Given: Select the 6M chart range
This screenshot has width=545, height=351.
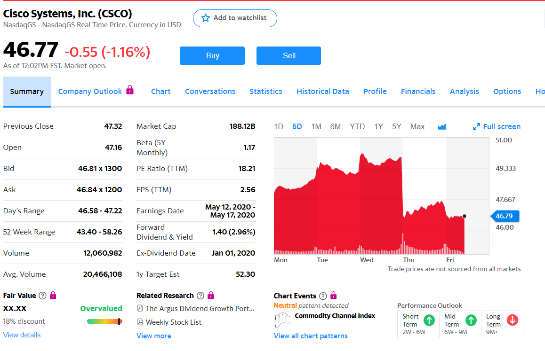Looking at the screenshot, I should coord(336,127).
